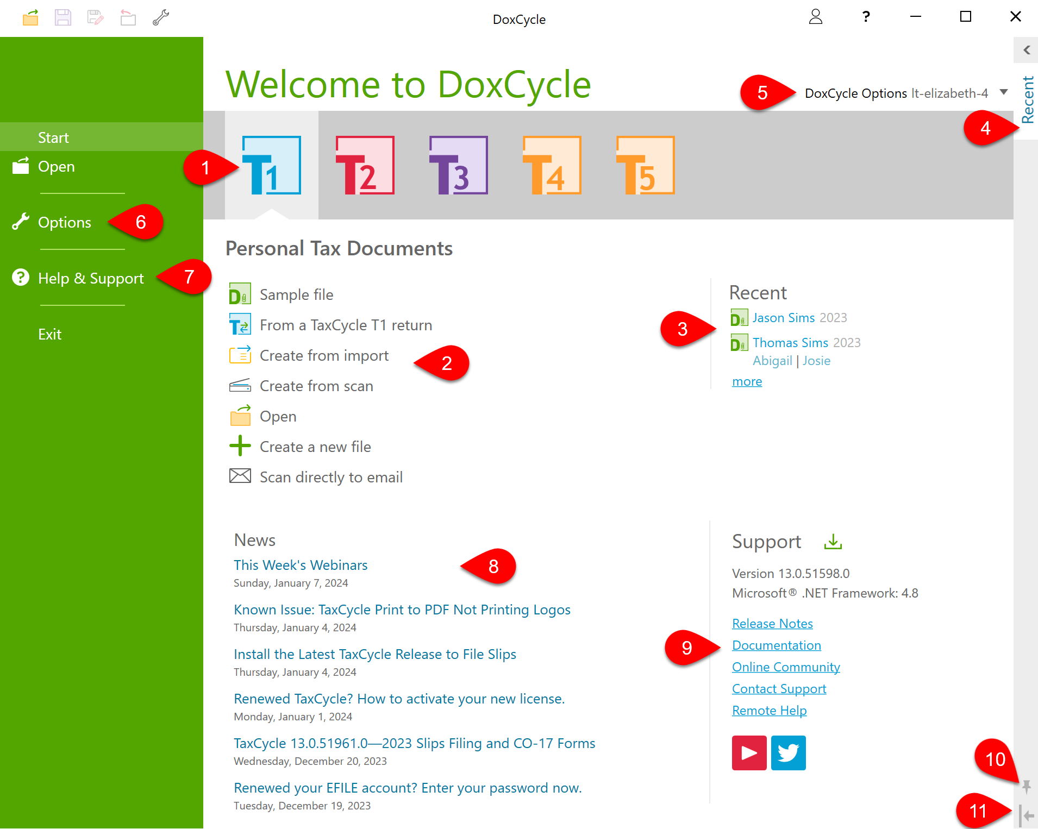The image size is (1038, 829).
Task: Select the T5 slips module icon
Action: coord(645,165)
